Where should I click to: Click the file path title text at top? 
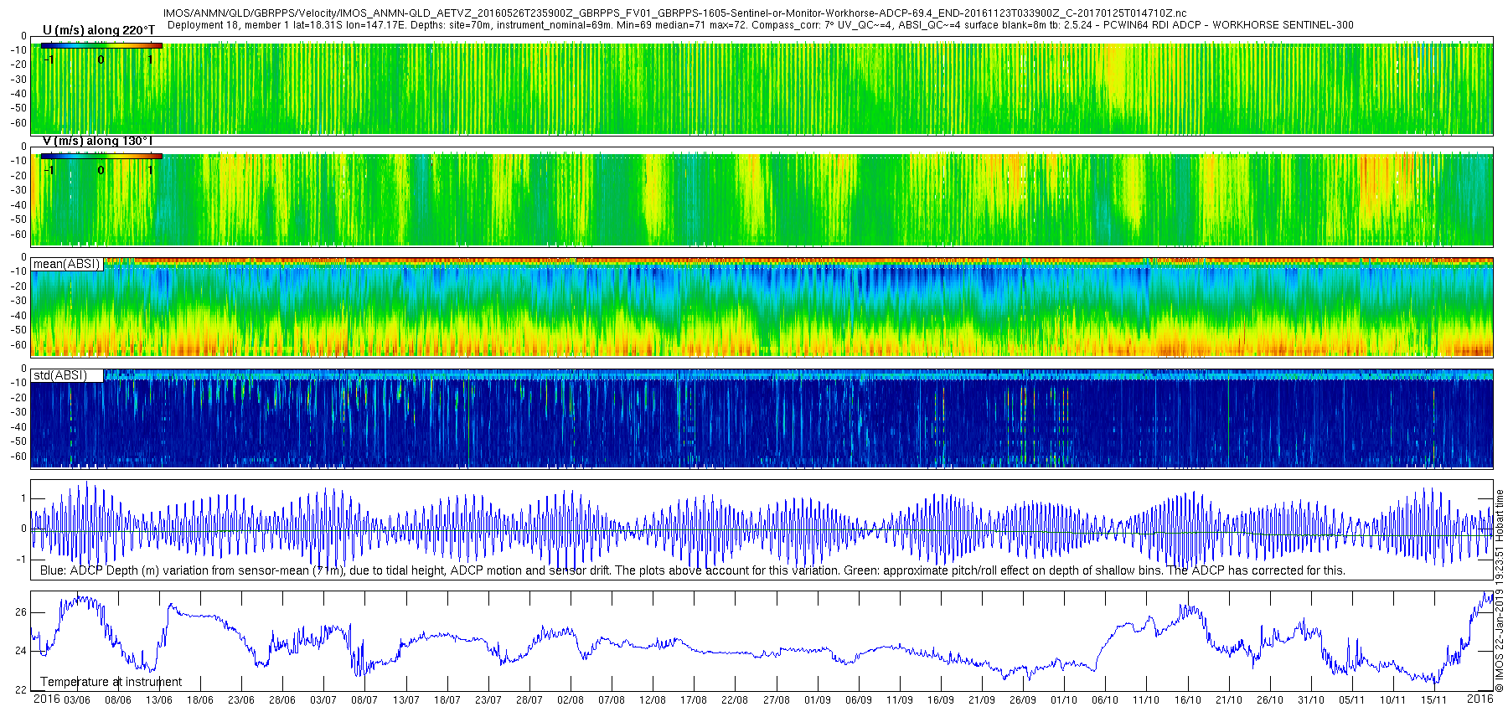click(674, 14)
